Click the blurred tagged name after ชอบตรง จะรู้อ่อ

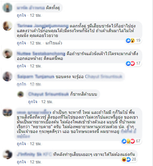(x=104, y=77)
